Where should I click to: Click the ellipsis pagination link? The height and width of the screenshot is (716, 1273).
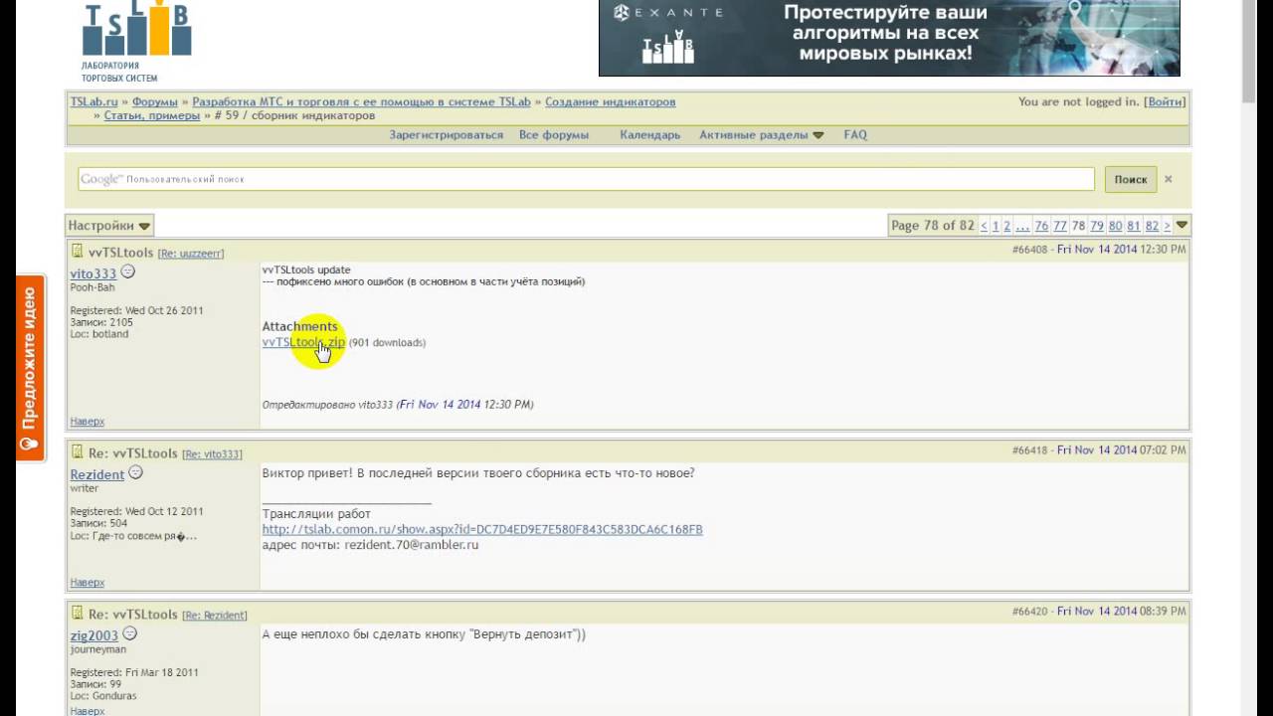pyautogui.click(x=1022, y=226)
